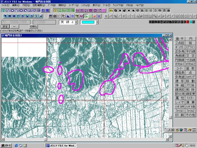Image resolution: width=197 pixels, height=148 pixels.
Task: Toggle number 3 in the numbered strip
Action: 159,22
